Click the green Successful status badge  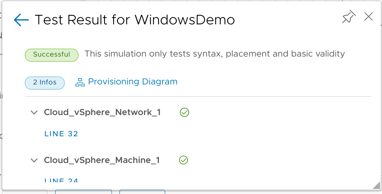tap(52, 55)
